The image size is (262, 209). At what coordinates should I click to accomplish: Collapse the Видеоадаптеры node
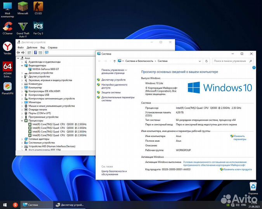[22, 65]
